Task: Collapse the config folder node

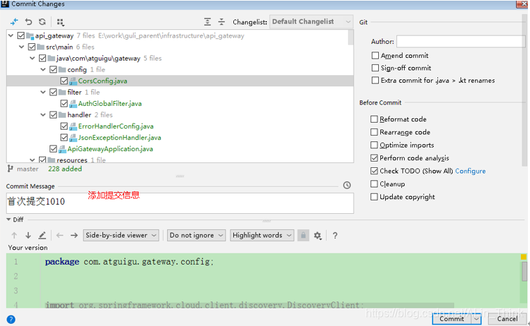Action: coord(43,70)
